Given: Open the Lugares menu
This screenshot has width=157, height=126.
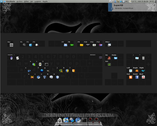Looking at the screenshot, I should 38,1.
